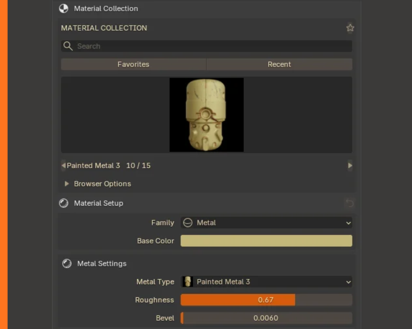Click the Material Collection panel title
This screenshot has height=329, width=412.
106,9
